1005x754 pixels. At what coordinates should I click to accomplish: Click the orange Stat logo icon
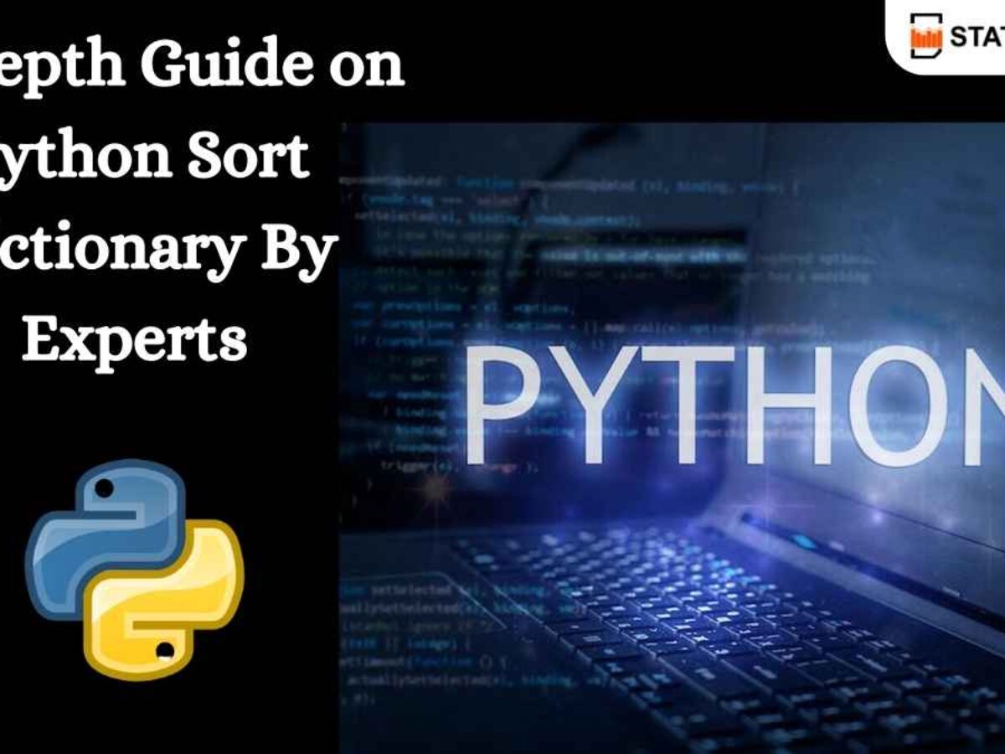click(x=926, y=36)
